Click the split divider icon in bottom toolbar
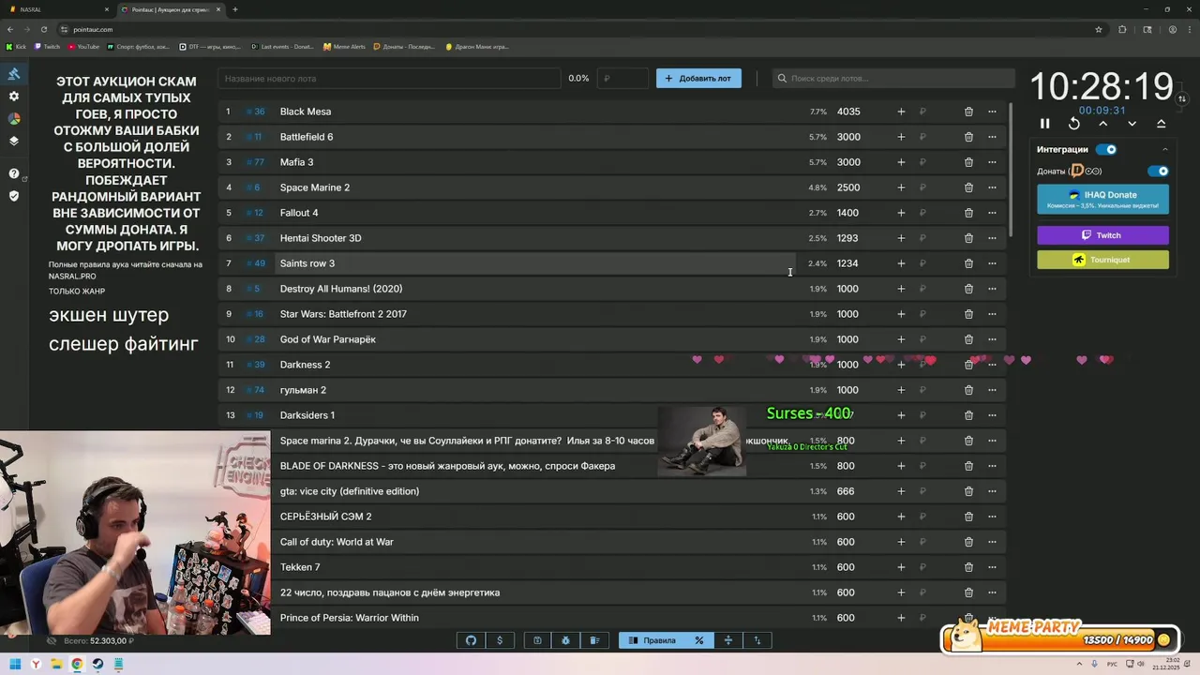This screenshot has width=1200, height=675. [x=728, y=640]
